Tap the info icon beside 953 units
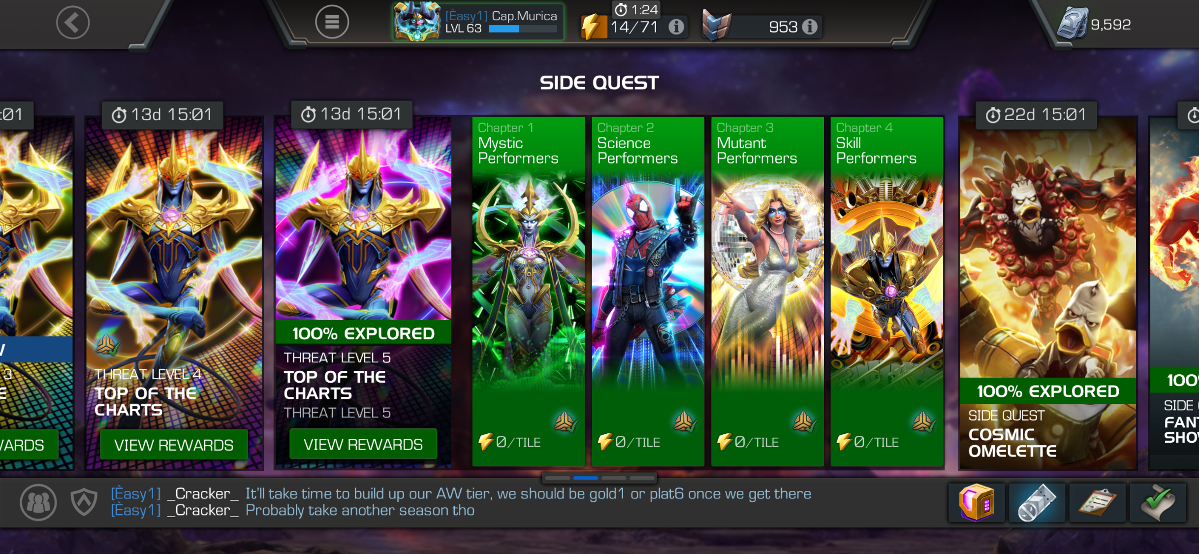The width and height of the screenshot is (1199, 554). tap(810, 27)
